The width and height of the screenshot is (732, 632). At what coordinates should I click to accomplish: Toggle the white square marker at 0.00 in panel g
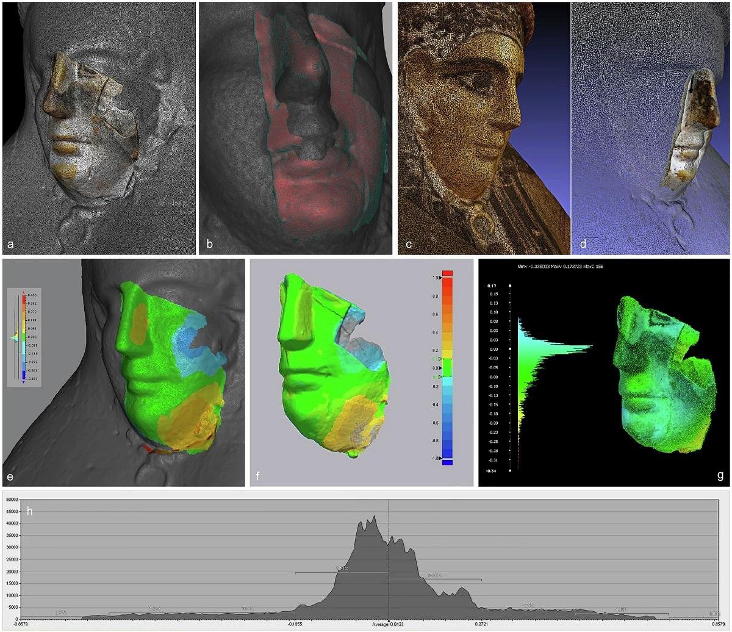pyautogui.click(x=510, y=348)
